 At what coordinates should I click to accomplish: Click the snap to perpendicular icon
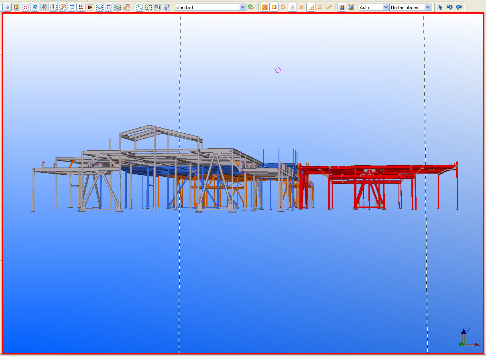pos(310,7)
